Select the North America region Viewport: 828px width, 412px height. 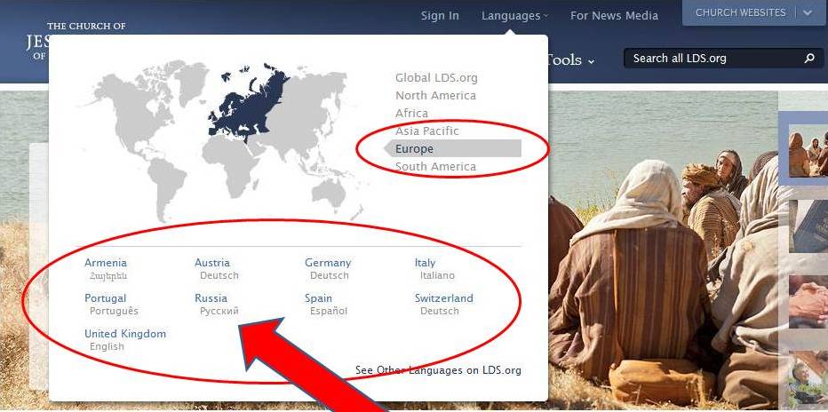435,96
